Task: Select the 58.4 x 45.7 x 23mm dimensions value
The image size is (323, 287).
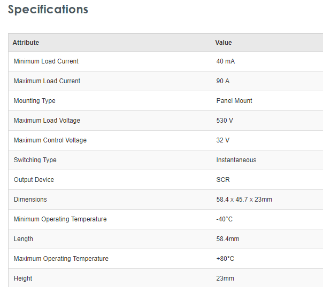Action: click(x=244, y=200)
